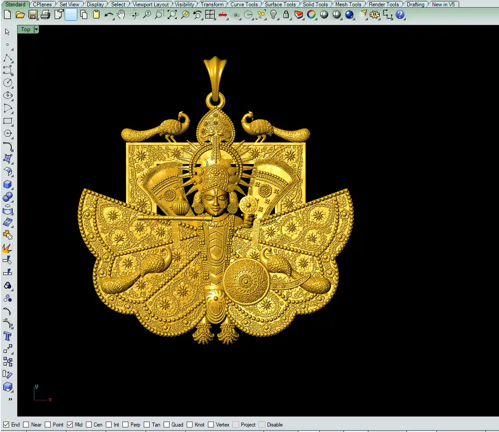Open the Text object tool
The image size is (499, 432).
click(x=8, y=336)
